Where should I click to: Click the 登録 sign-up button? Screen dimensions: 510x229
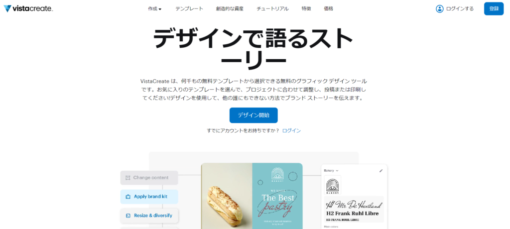pyautogui.click(x=494, y=9)
